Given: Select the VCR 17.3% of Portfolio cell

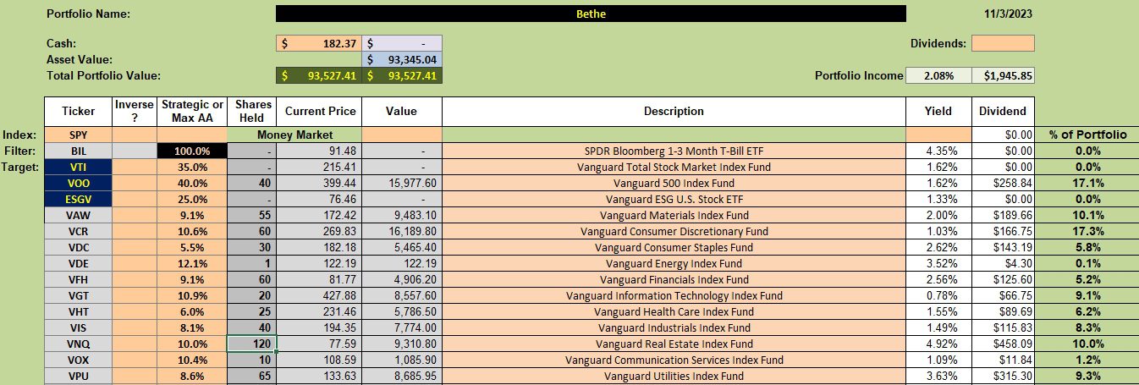Looking at the screenshot, I should pyautogui.click(x=1087, y=231).
